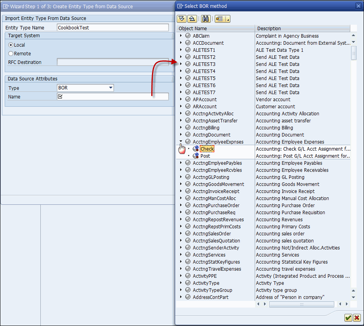Cancel dialog with the red X icon
This screenshot has width=364, height=326.
(357, 318)
